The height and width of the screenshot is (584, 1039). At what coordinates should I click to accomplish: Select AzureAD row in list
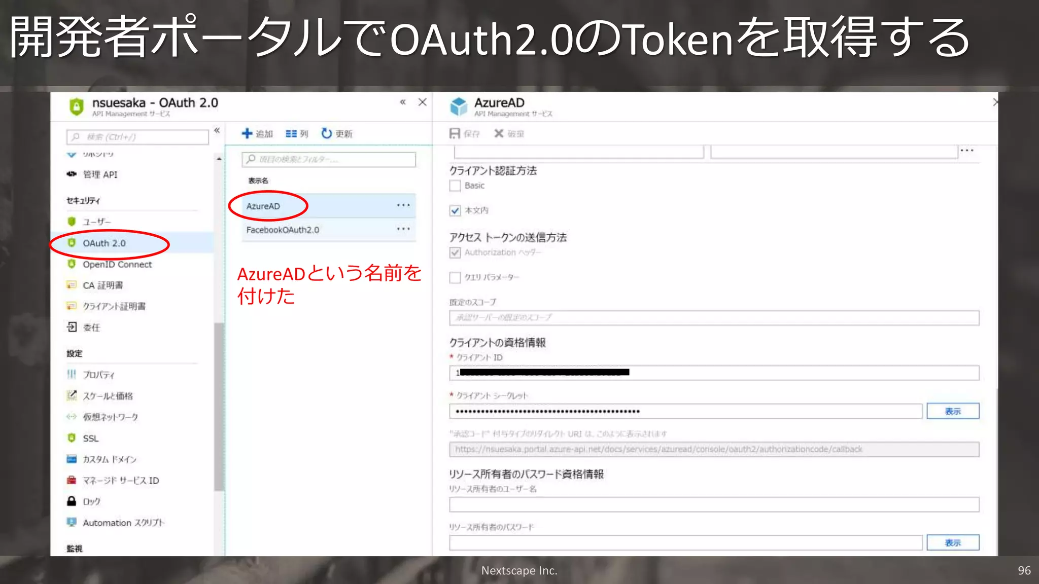pyautogui.click(x=329, y=206)
